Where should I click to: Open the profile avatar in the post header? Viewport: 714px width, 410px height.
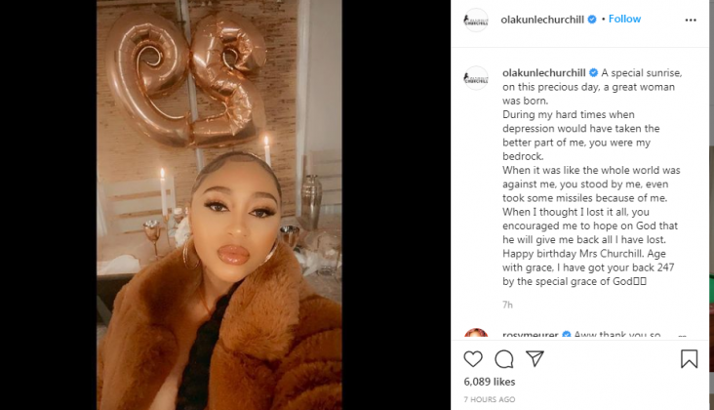[476, 20]
